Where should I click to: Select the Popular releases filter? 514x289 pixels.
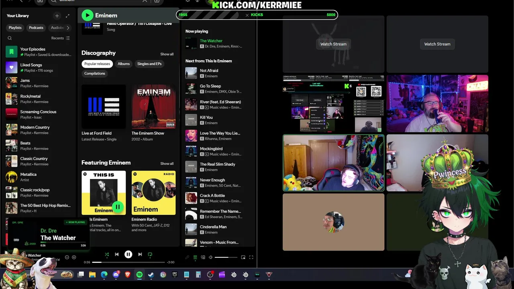(97, 64)
